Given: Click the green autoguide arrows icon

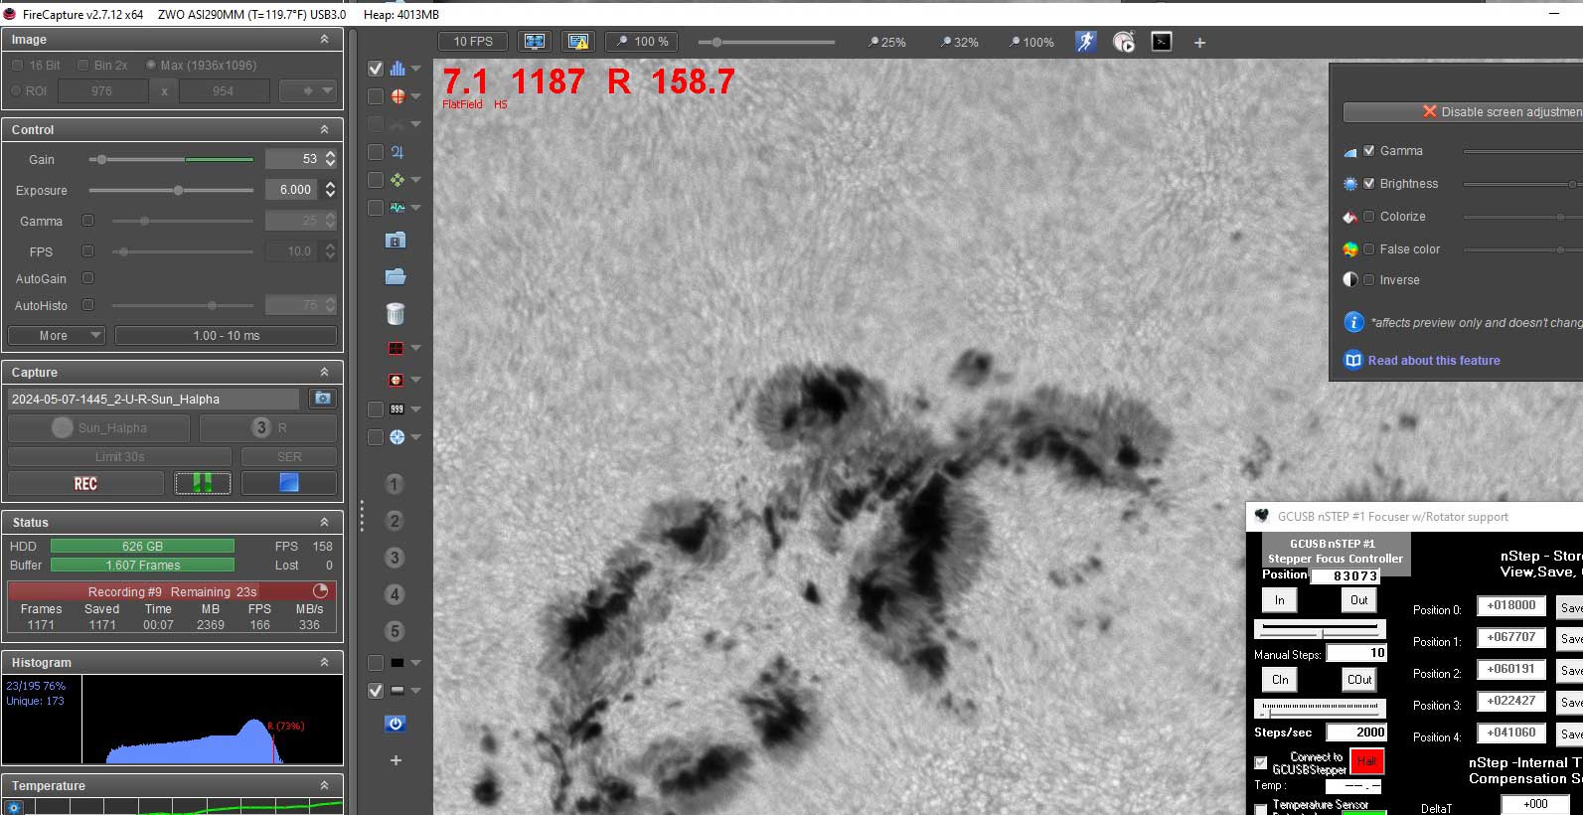Looking at the screenshot, I should pyautogui.click(x=397, y=180).
